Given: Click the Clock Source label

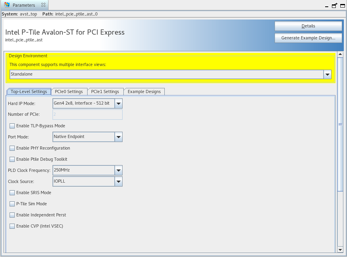Looking at the screenshot, I should pos(21,181).
